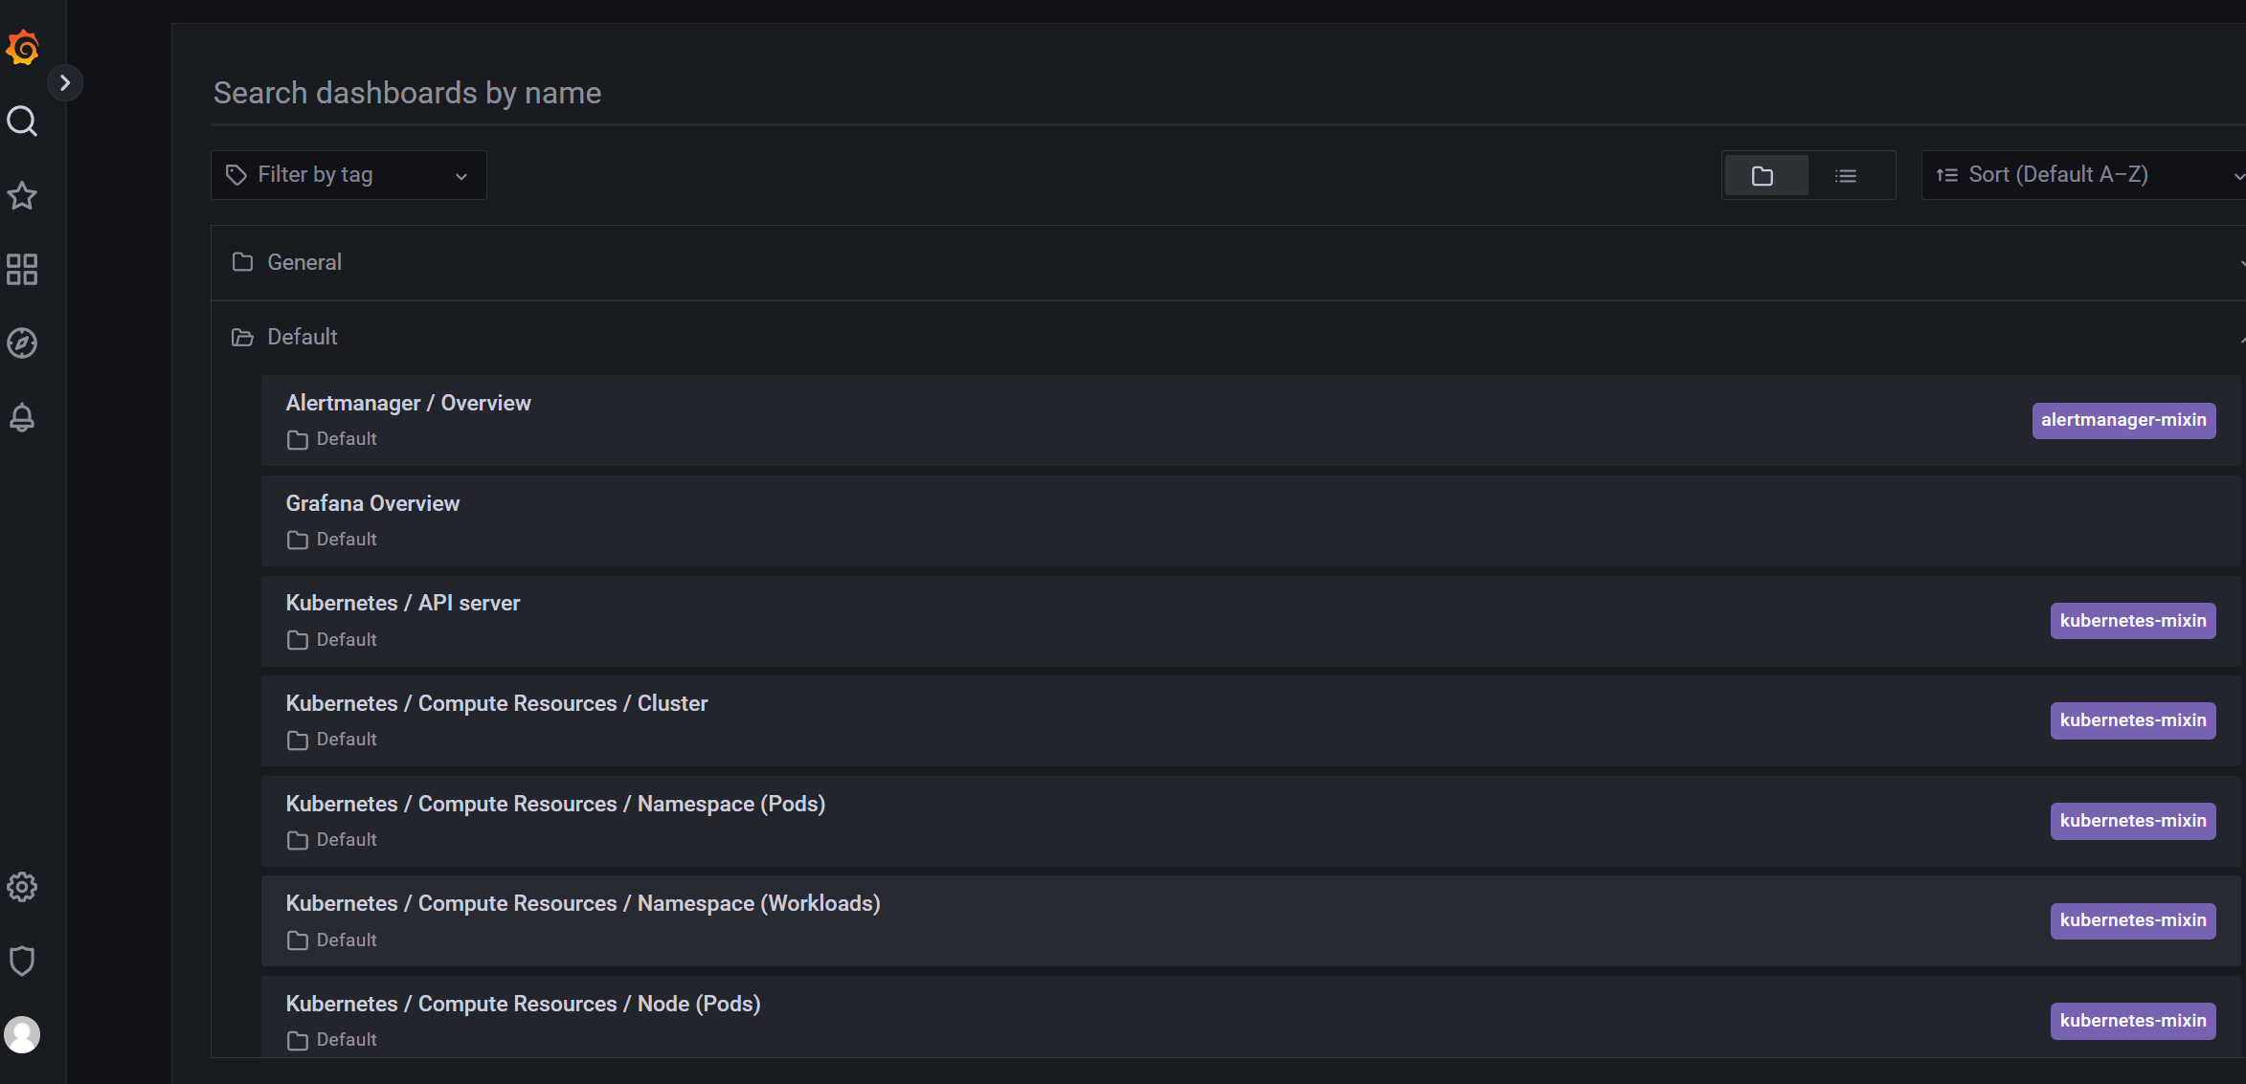Expand the General folder

[x=304, y=262]
